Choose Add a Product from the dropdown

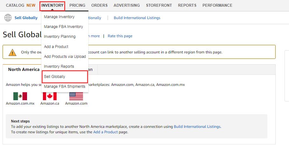click(x=56, y=47)
